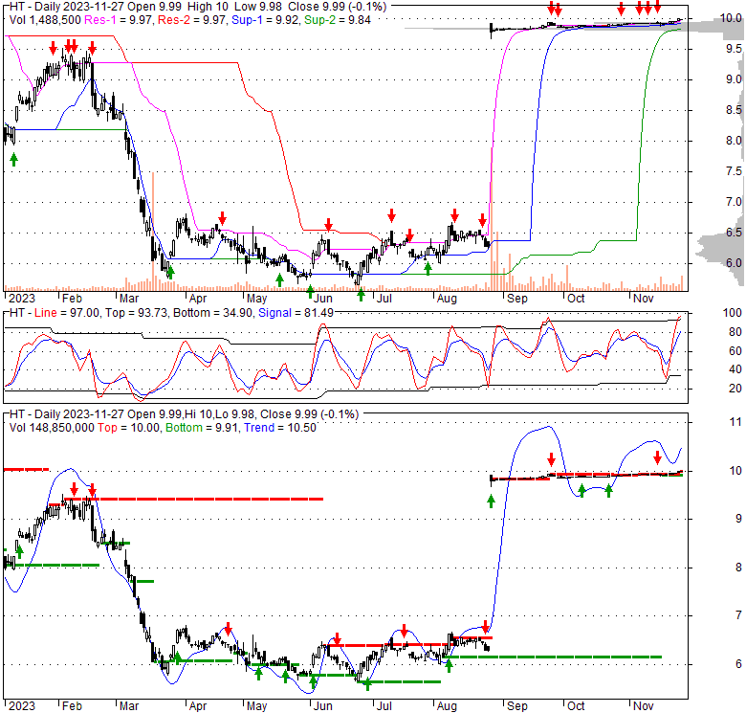Click the 'Res-2 = 9.97' red legend label
746x713 pixels.
192,20
